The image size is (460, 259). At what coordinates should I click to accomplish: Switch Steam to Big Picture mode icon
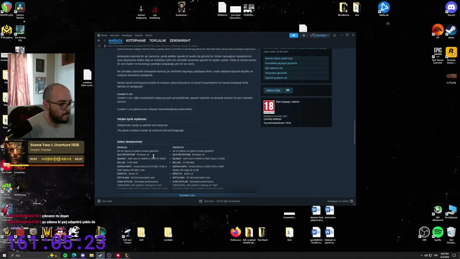point(335,35)
